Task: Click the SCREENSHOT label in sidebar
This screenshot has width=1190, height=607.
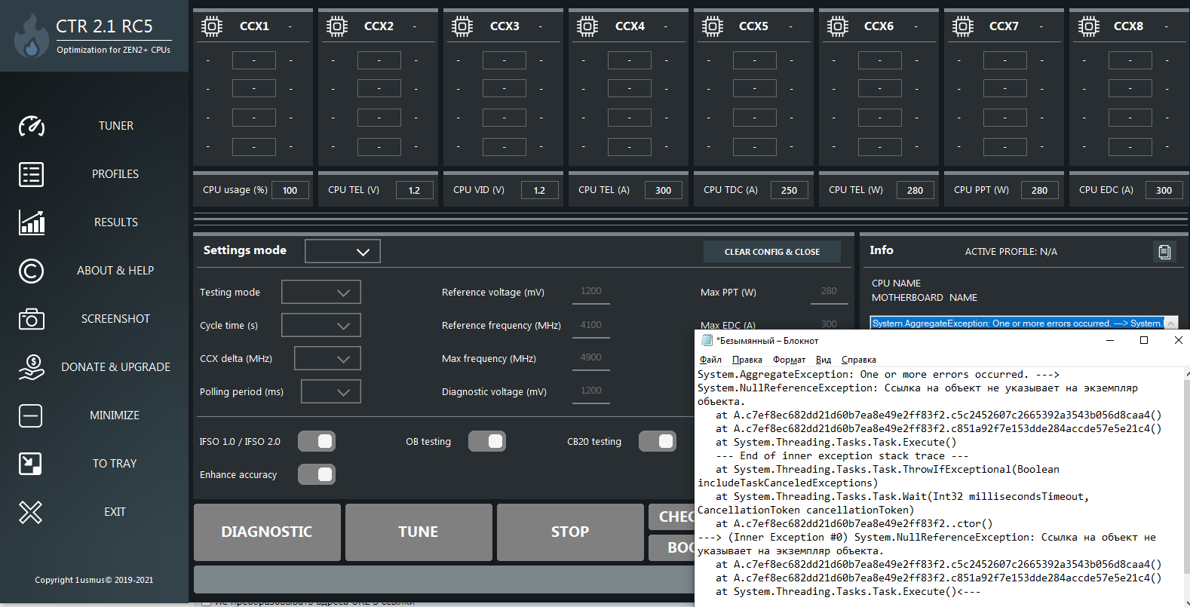Action: tap(115, 319)
